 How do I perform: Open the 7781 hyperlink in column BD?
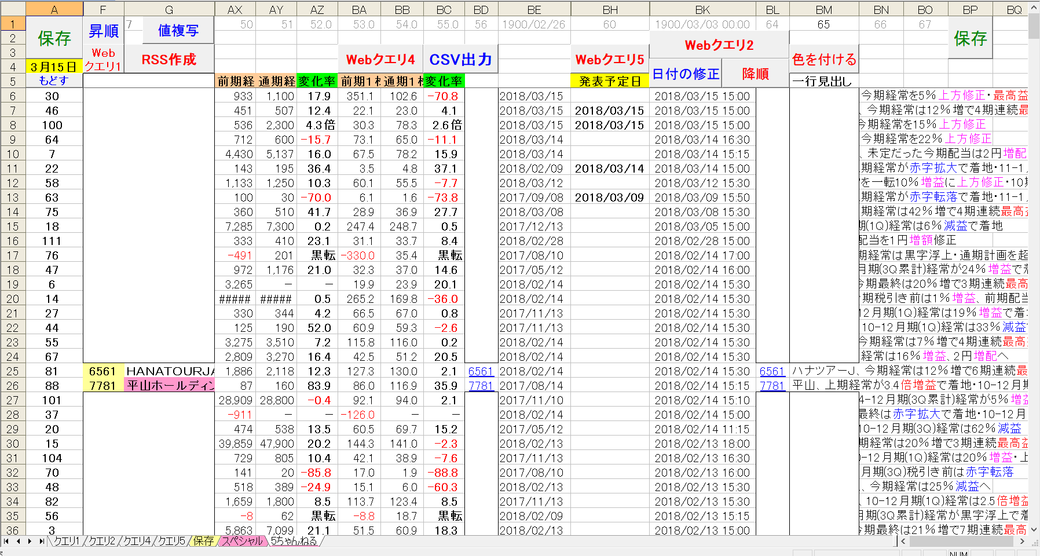tap(481, 386)
